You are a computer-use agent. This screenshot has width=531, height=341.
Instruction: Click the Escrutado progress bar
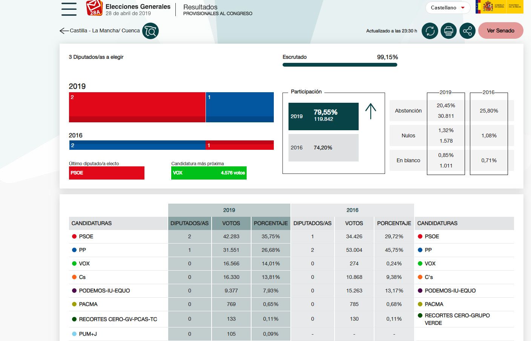point(340,64)
